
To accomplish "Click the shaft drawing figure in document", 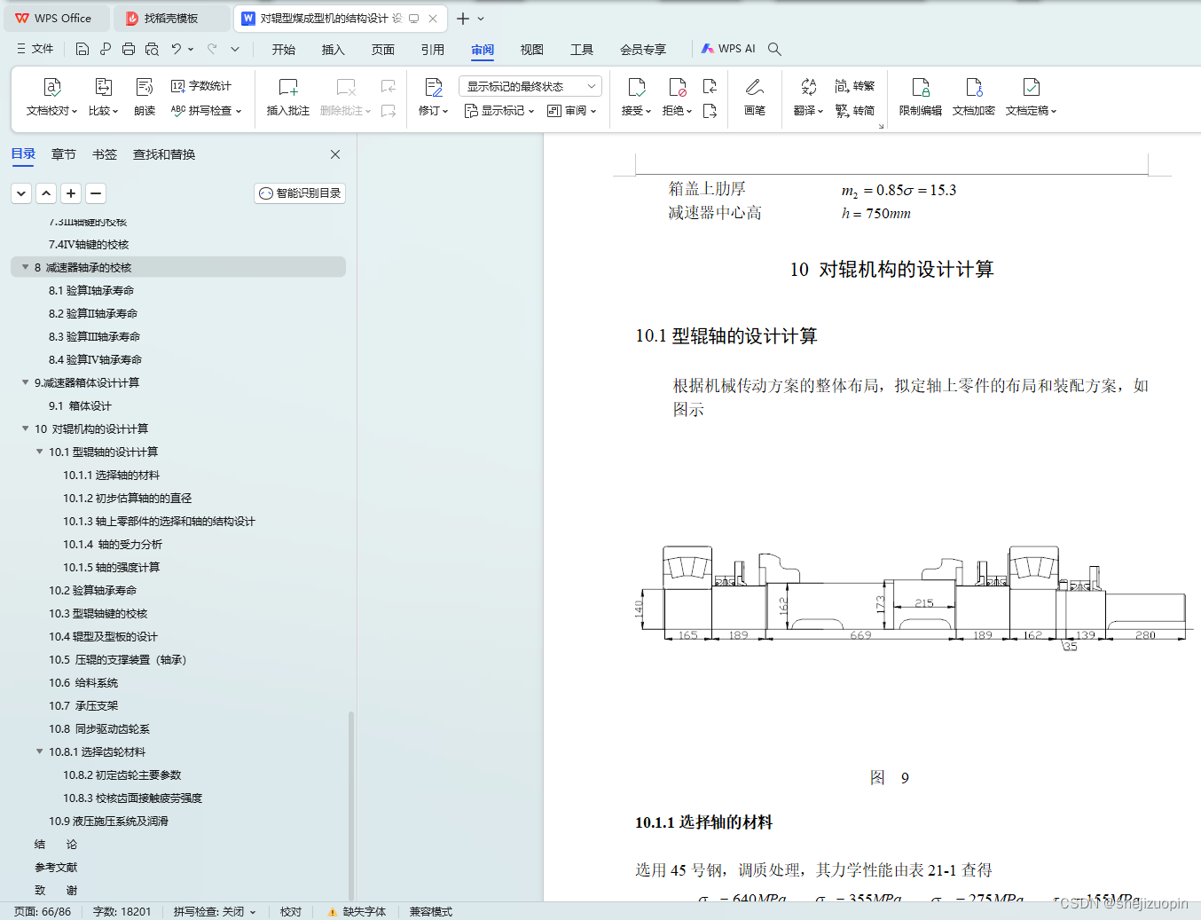I will click(912, 599).
